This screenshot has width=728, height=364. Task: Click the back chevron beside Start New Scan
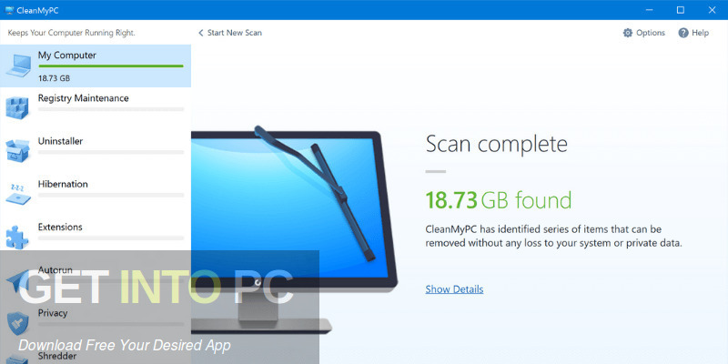coord(201,33)
